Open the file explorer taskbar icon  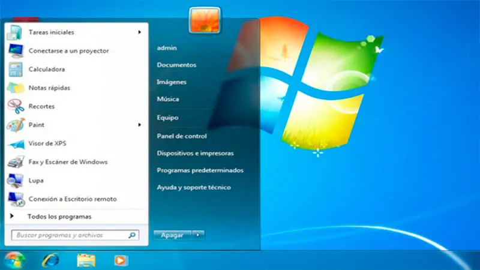[86, 260]
